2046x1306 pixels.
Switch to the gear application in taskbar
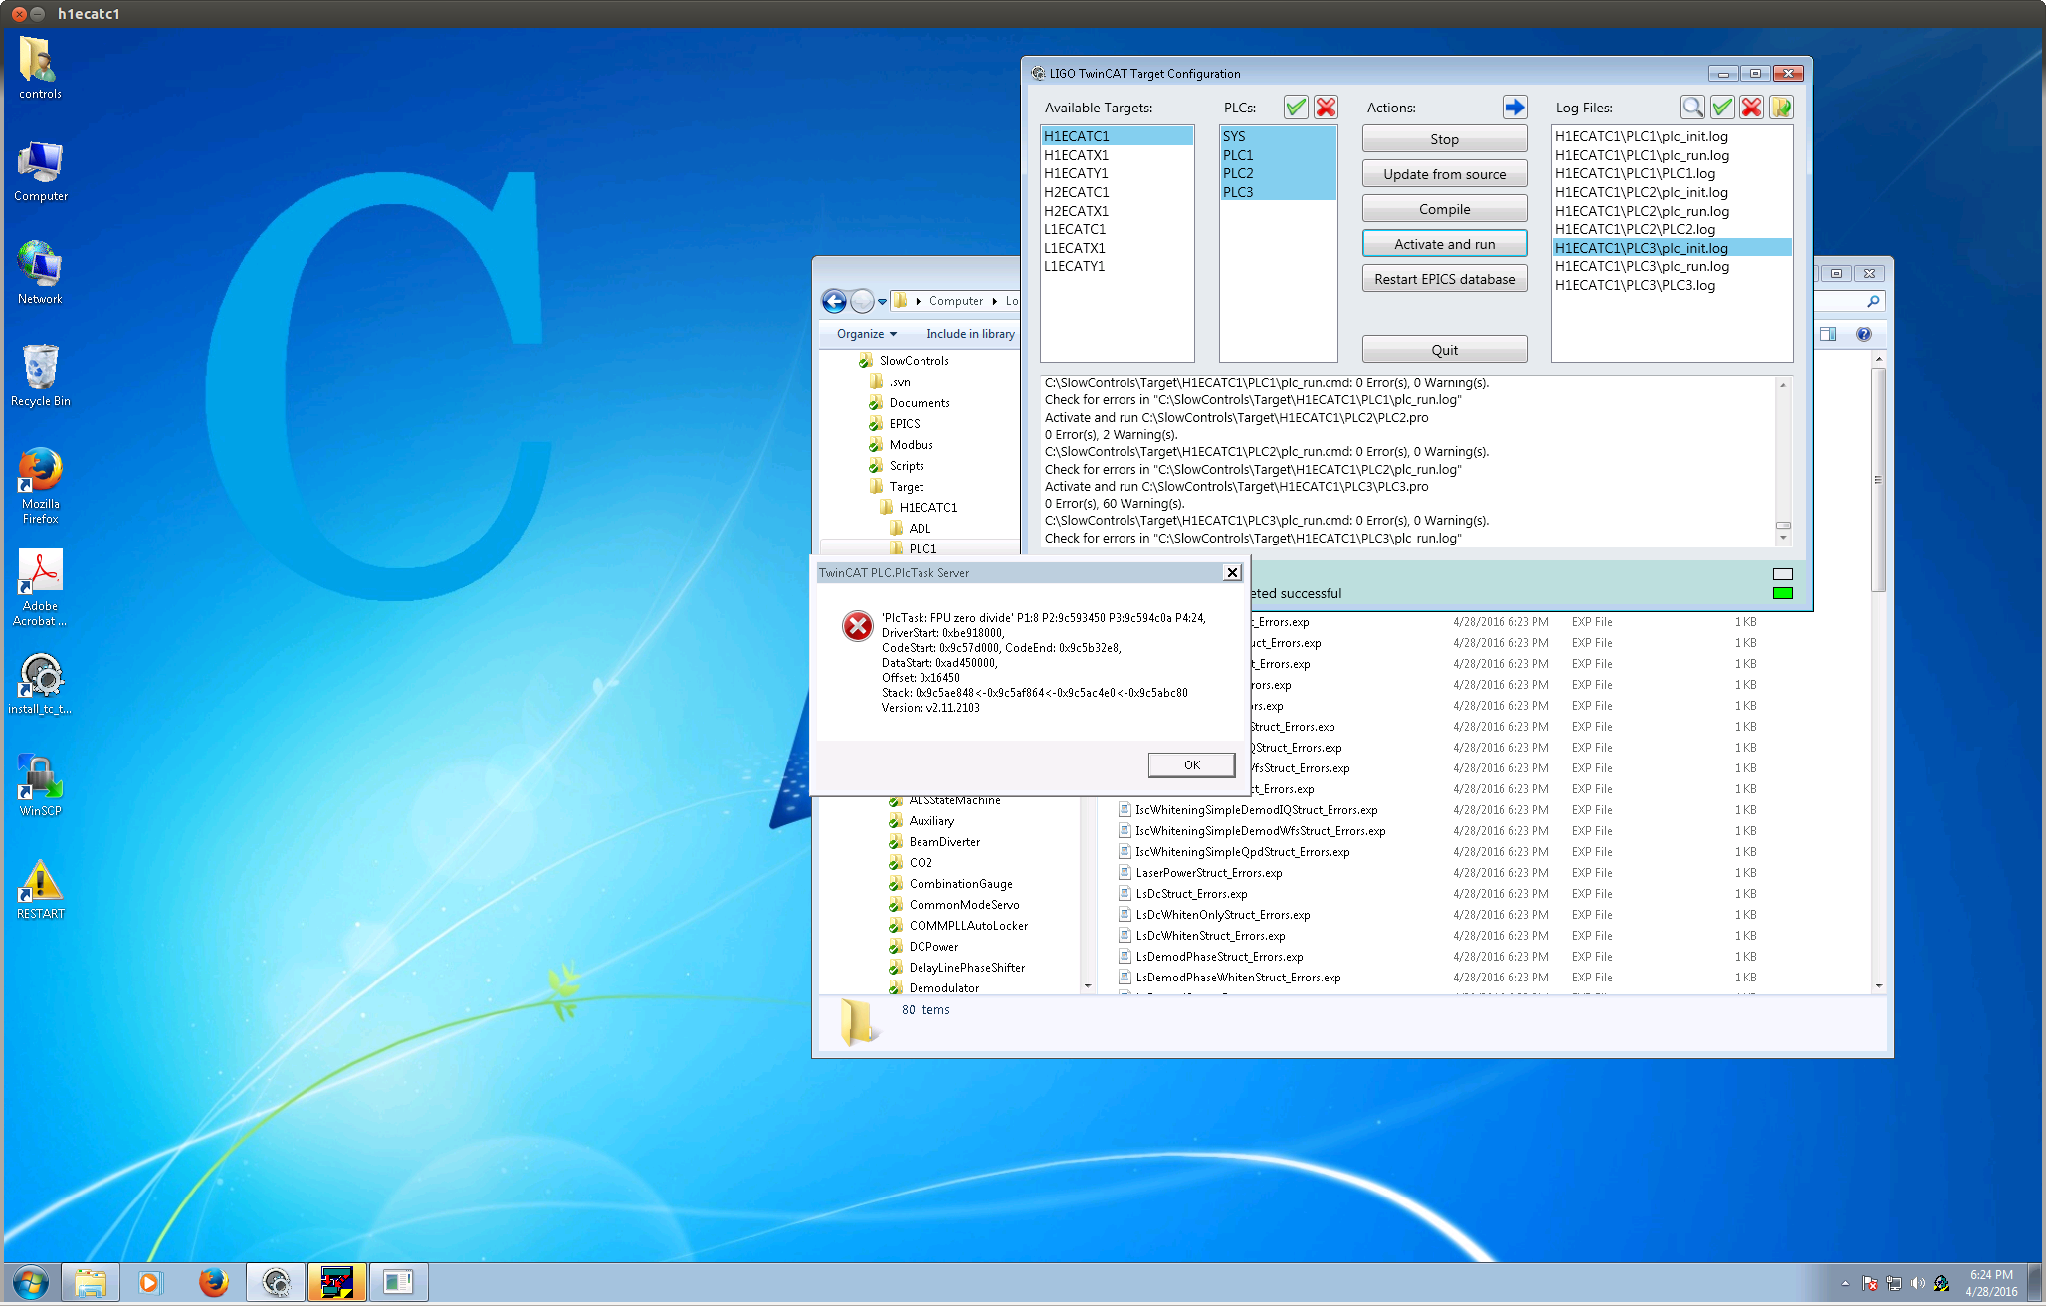coord(276,1282)
